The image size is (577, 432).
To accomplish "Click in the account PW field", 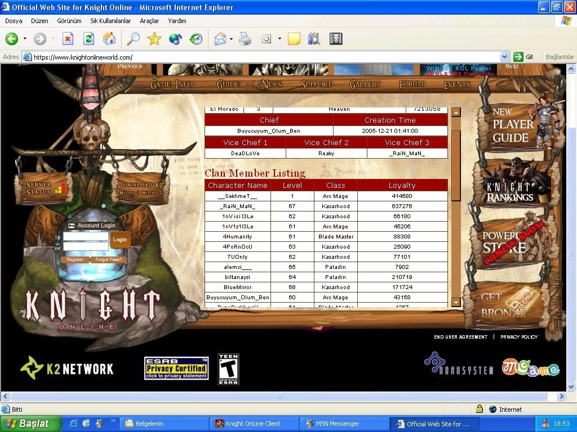I will (x=86, y=246).
